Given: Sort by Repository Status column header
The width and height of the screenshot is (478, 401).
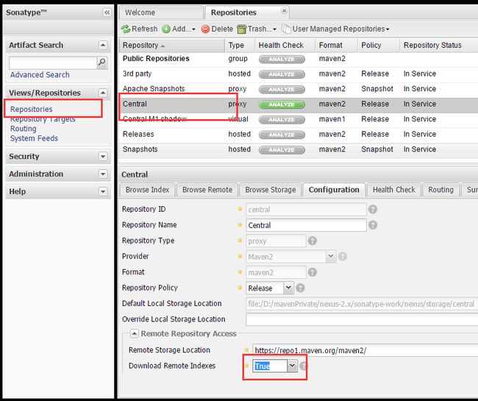Looking at the screenshot, I should pos(438,45).
